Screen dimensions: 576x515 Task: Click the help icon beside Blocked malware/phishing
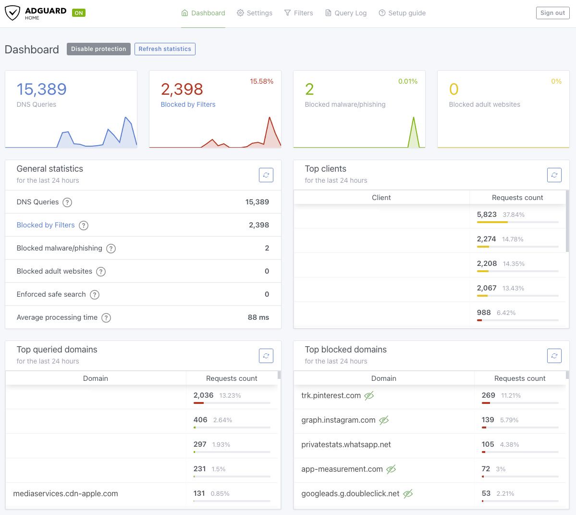[111, 249]
